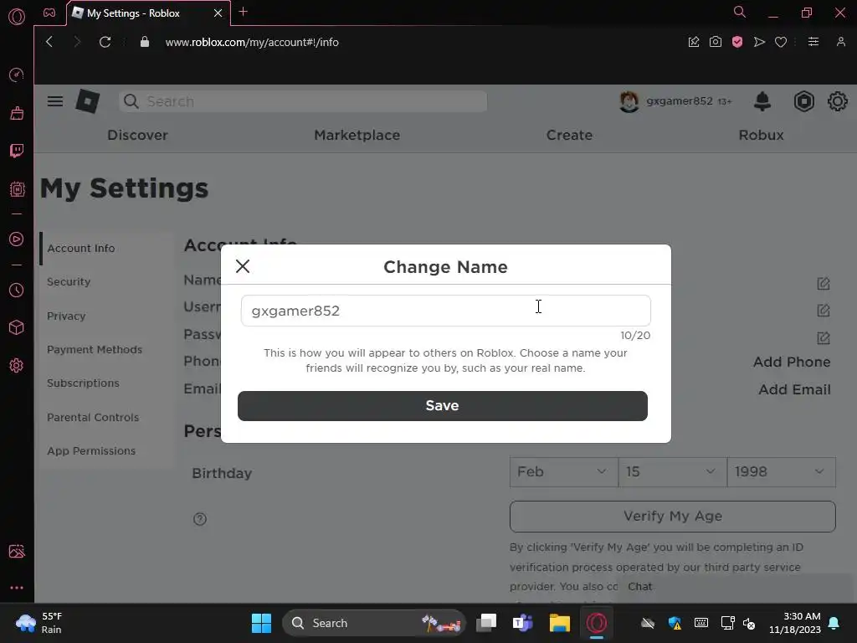
Task: Open Opera My Flow send icon
Action: pyautogui.click(x=758, y=42)
